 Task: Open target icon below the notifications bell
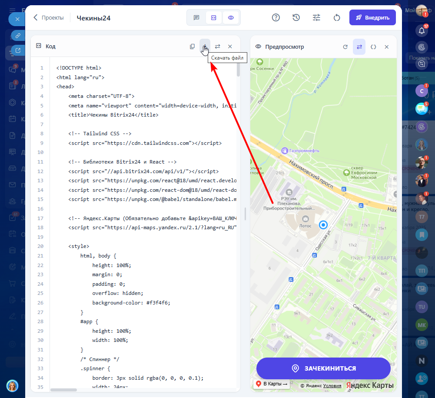pyautogui.click(x=422, y=47)
